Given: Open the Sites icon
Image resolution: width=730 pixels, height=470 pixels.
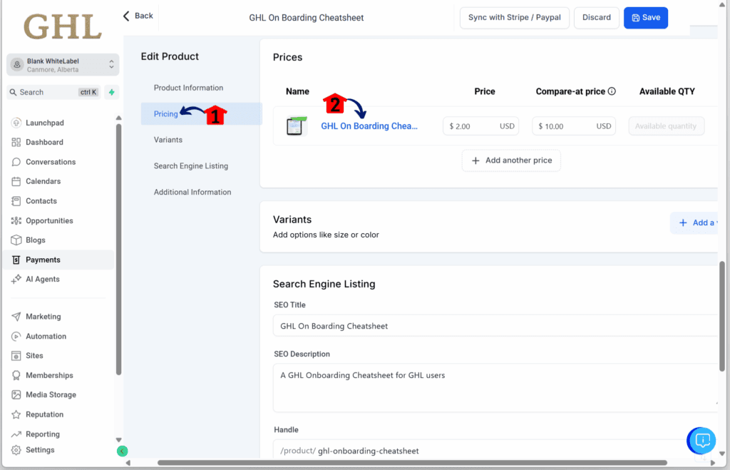Looking at the screenshot, I should point(16,355).
